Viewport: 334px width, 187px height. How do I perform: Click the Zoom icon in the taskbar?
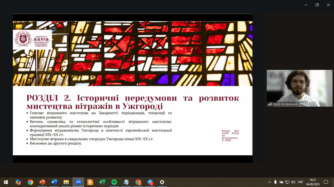(78, 182)
